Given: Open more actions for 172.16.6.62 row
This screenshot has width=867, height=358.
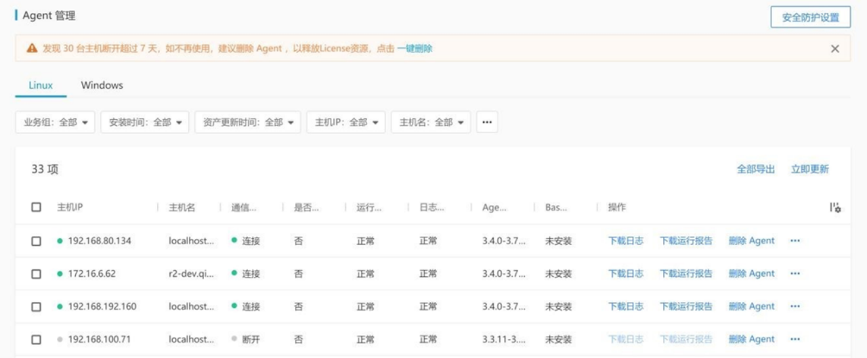Looking at the screenshot, I should (x=795, y=274).
